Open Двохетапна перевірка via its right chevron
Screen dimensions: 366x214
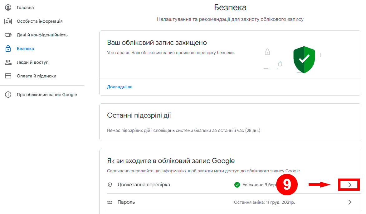click(349, 185)
